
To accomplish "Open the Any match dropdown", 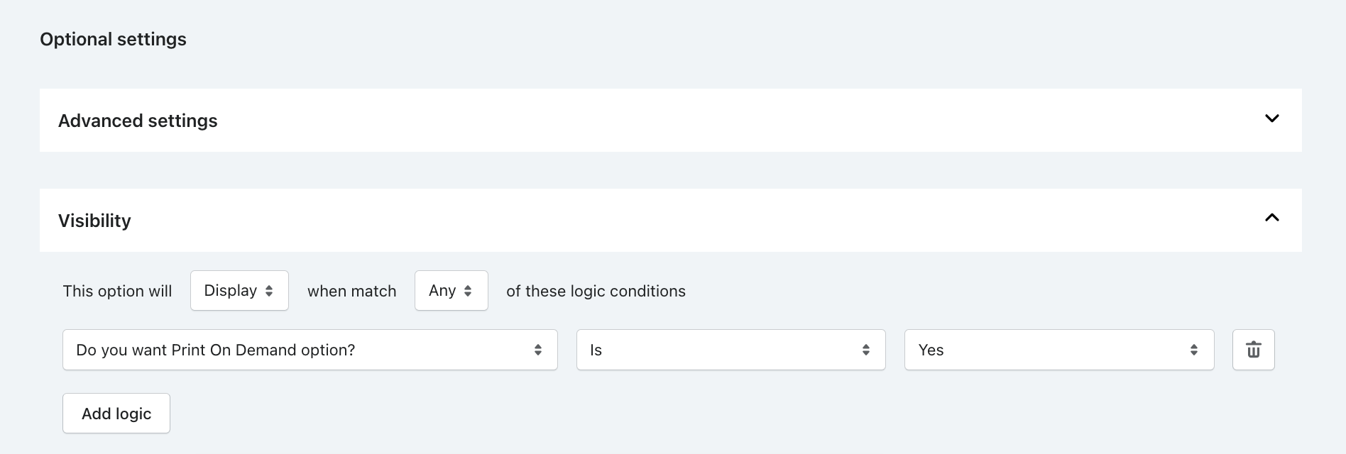I will click(x=451, y=290).
